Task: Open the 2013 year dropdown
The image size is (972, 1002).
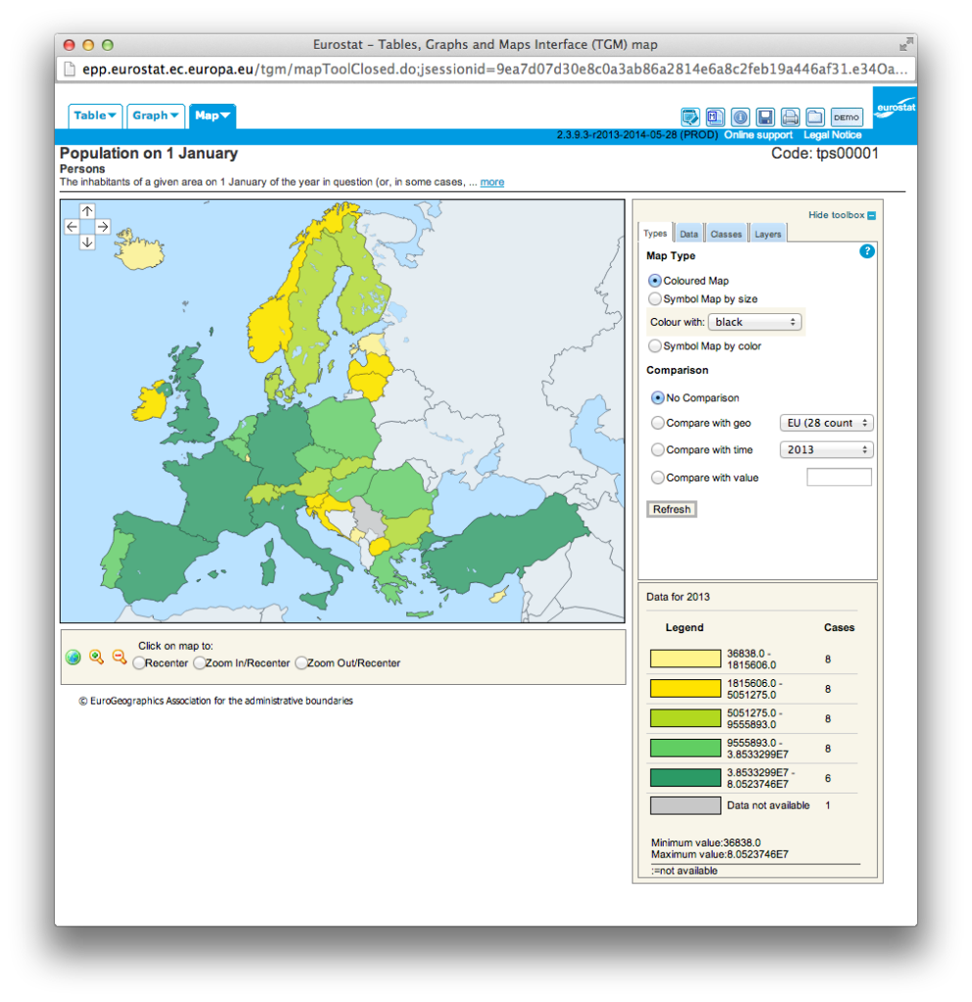Action: pyautogui.click(x=825, y=449)
